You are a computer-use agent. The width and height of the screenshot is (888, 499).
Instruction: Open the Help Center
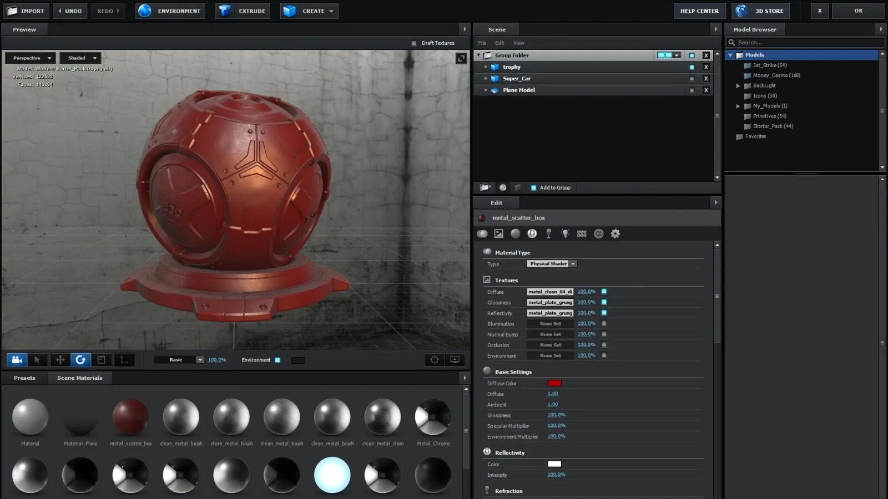699,11
